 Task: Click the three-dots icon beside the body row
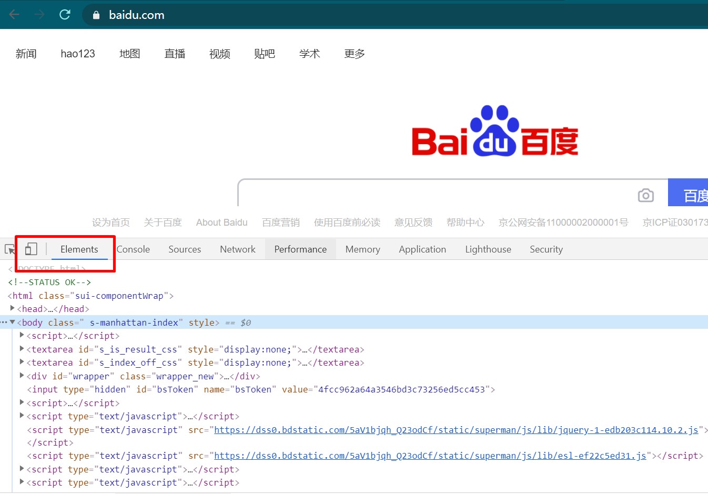point(4,322)
